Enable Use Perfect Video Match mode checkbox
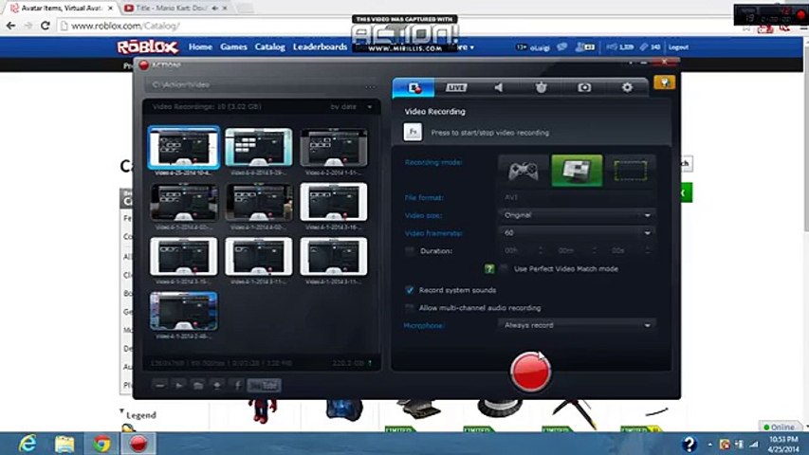Image resolution: width=809 pixels, height=455 pixels. tap(504, 268)
